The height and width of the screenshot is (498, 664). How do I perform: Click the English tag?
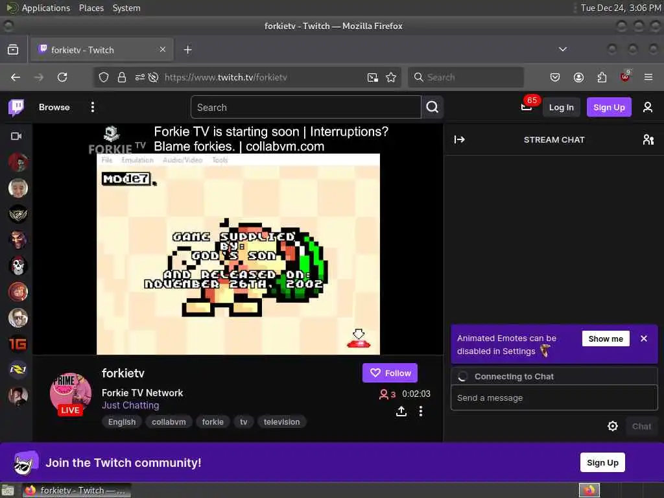pyautogui.click(x=121, y=421)
